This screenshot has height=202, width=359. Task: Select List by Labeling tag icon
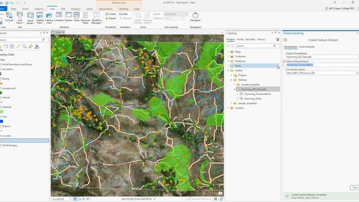point(30,47)
